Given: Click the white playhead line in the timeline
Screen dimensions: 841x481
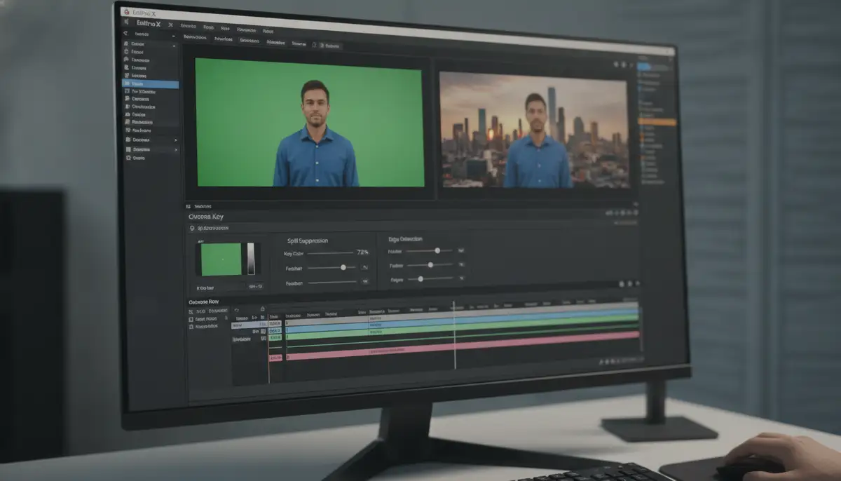Looking at the screenshot, I should 454,335.
